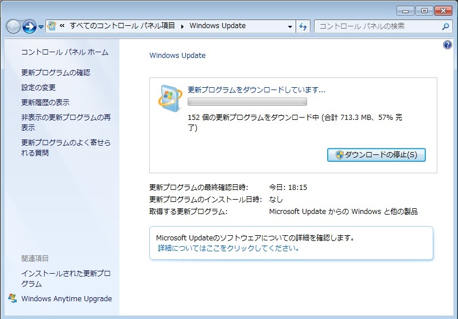Click the blue forward navigation arrow
458x319 pixels.
point(29,26)
